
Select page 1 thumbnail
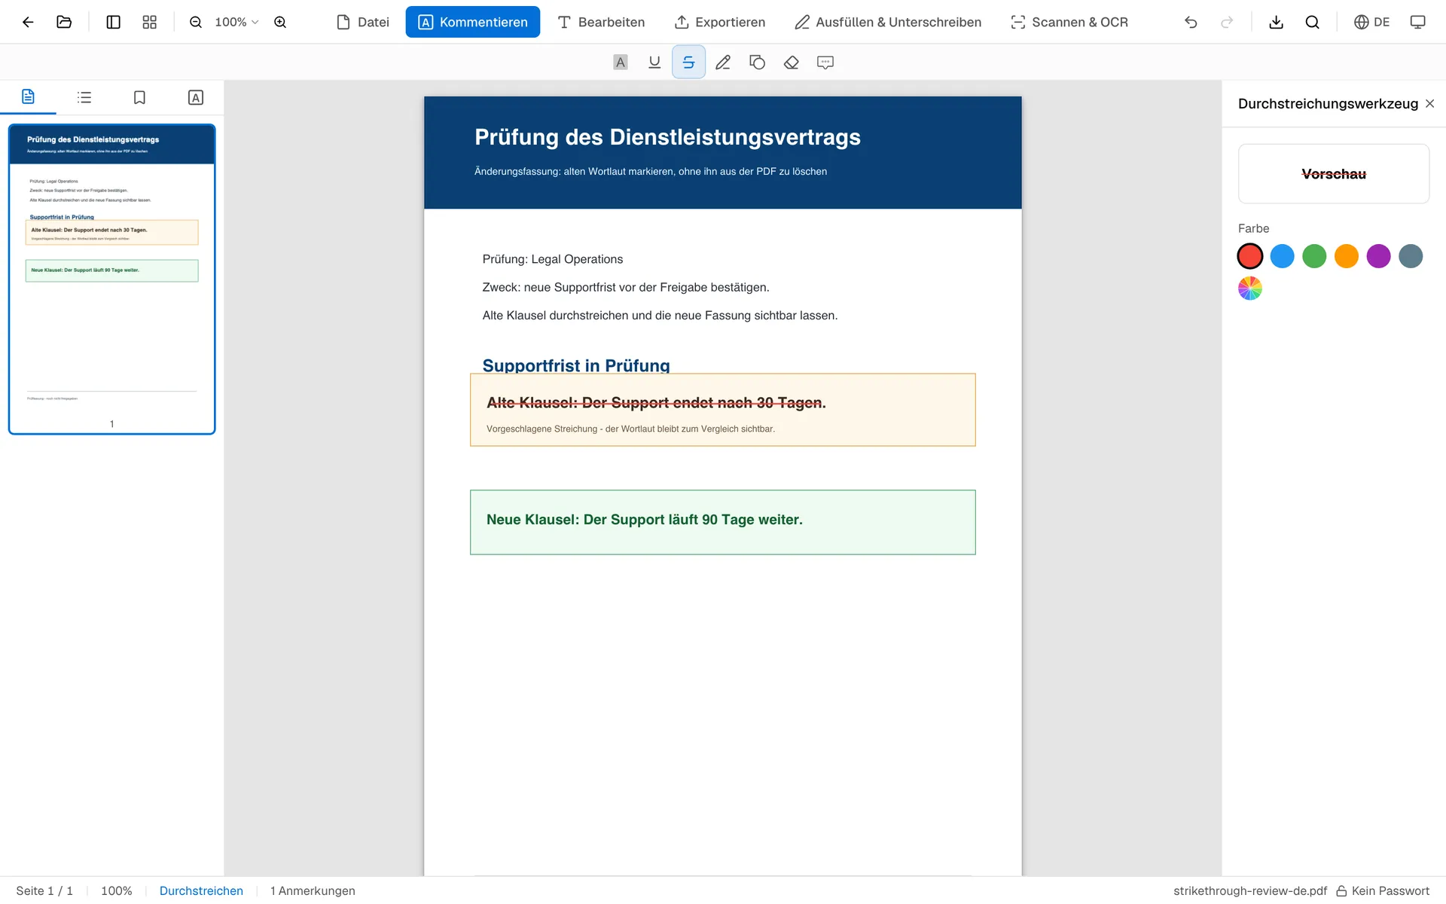coord(112,279)
